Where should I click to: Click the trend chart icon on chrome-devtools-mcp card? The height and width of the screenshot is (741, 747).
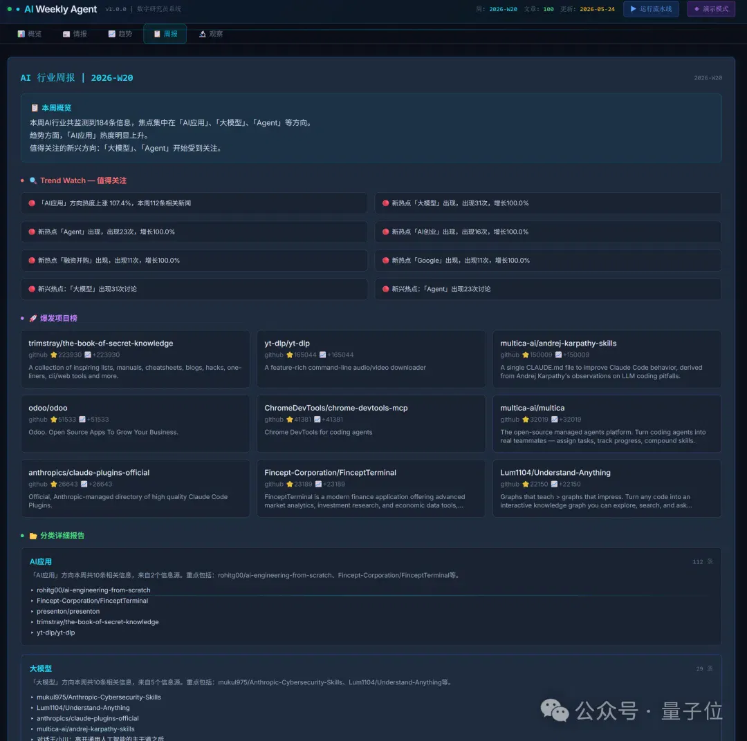pos(317,420)
